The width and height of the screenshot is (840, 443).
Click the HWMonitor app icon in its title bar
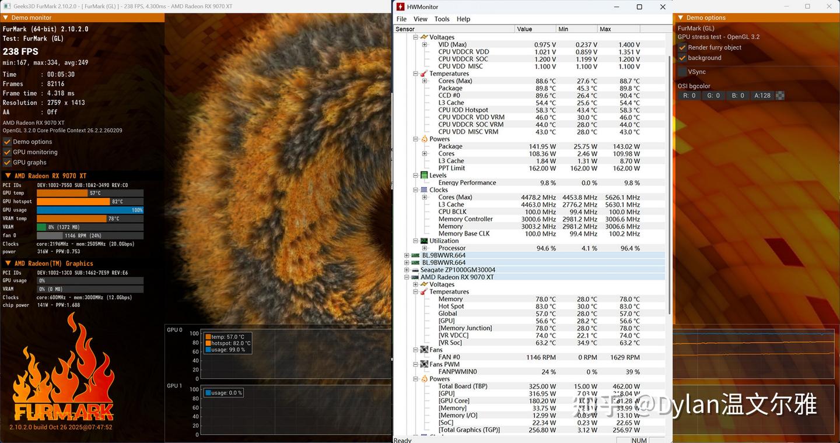click(401, 7)
